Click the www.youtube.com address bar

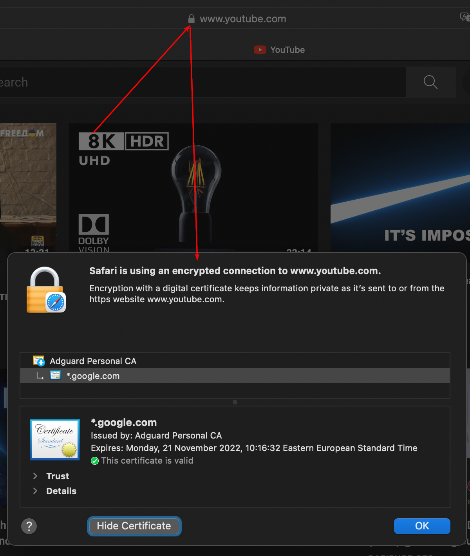point(243,18)
